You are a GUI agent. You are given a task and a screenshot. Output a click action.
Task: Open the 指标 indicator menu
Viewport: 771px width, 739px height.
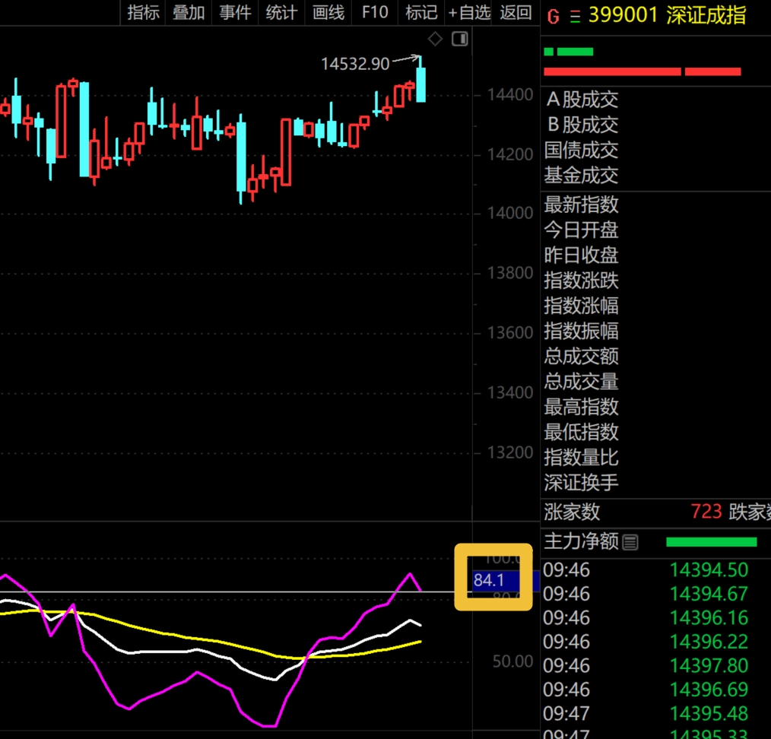tap(143, 12)
